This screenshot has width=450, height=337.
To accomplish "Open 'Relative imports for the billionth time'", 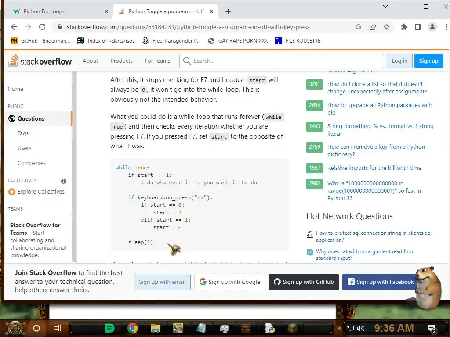I will (x=374, y=168).
